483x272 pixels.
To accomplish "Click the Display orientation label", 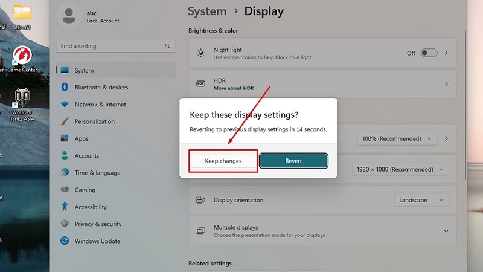I will (x=238, y=200).
